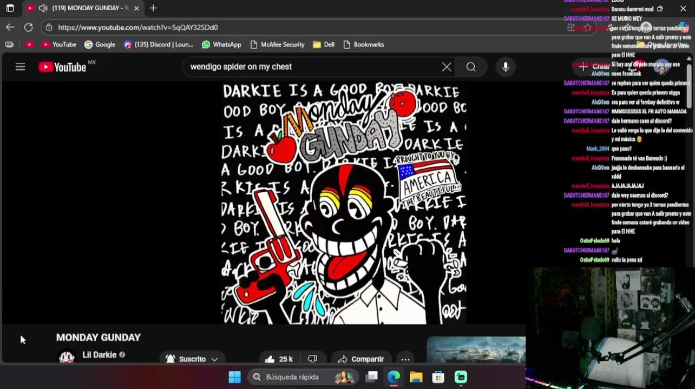Open the YouTube bookmark

coord(58,44)
